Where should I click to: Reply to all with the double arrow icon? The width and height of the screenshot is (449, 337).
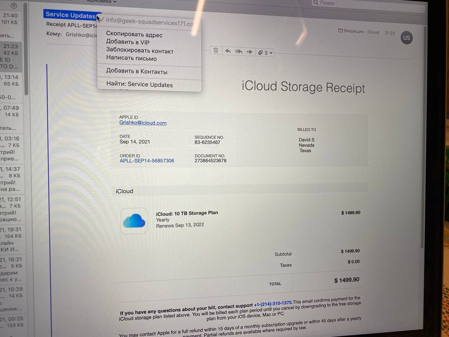(x=239, y=52)
